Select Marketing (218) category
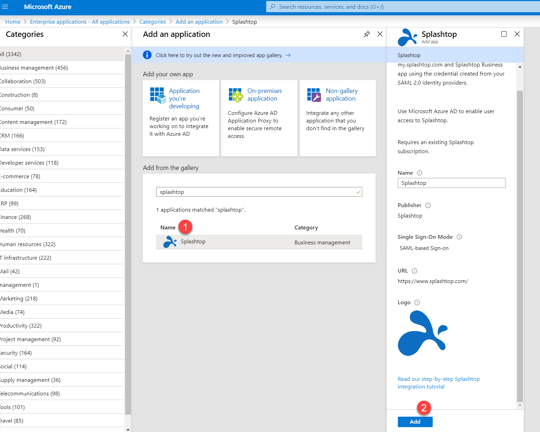Screen dimensions: 540x432 coord(62,298)
